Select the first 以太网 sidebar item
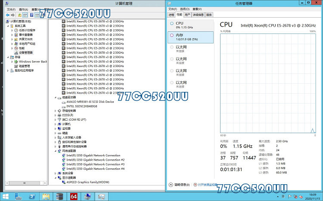 click(190, 49)
